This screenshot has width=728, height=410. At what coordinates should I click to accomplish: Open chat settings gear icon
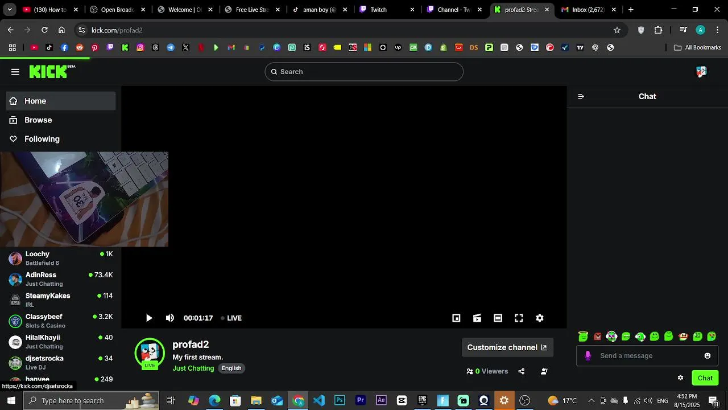pyautogui.click(x=680, y=378)
